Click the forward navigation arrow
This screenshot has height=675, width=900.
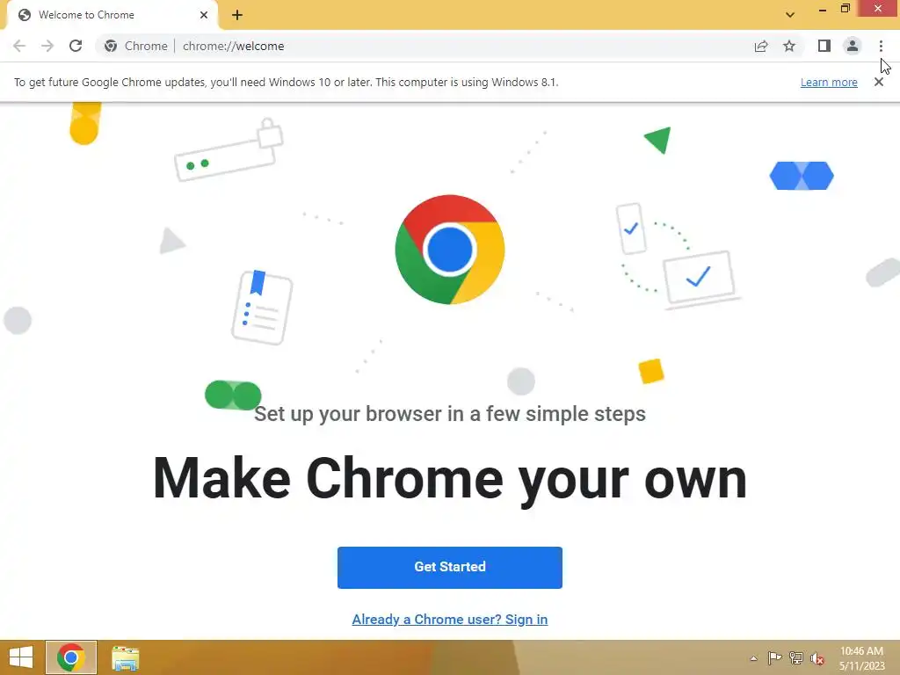(47, 46)
